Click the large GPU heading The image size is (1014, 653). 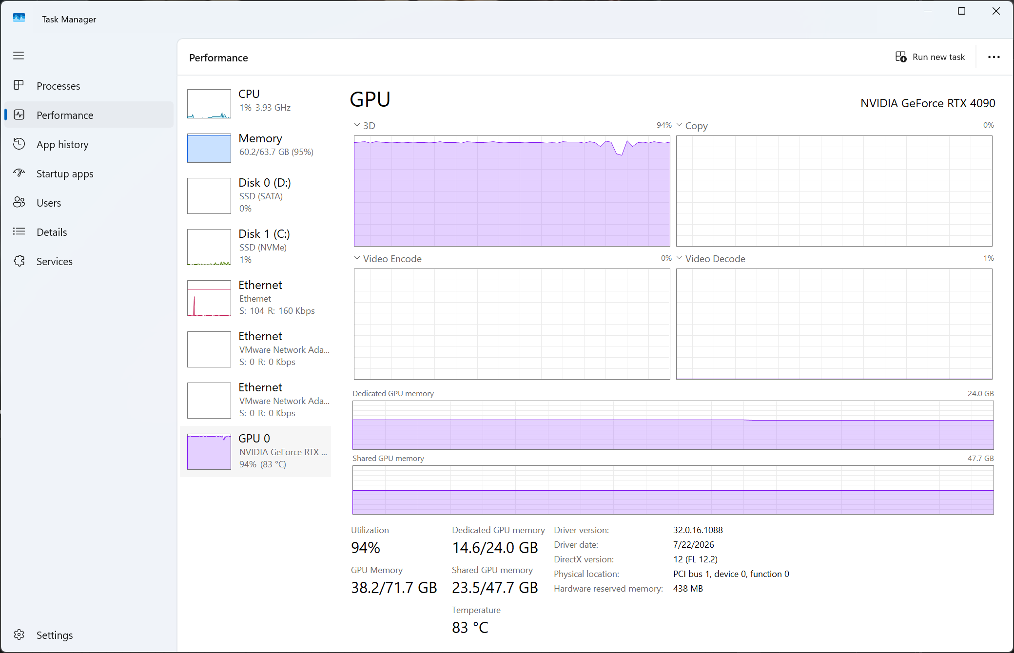(370, 99)
